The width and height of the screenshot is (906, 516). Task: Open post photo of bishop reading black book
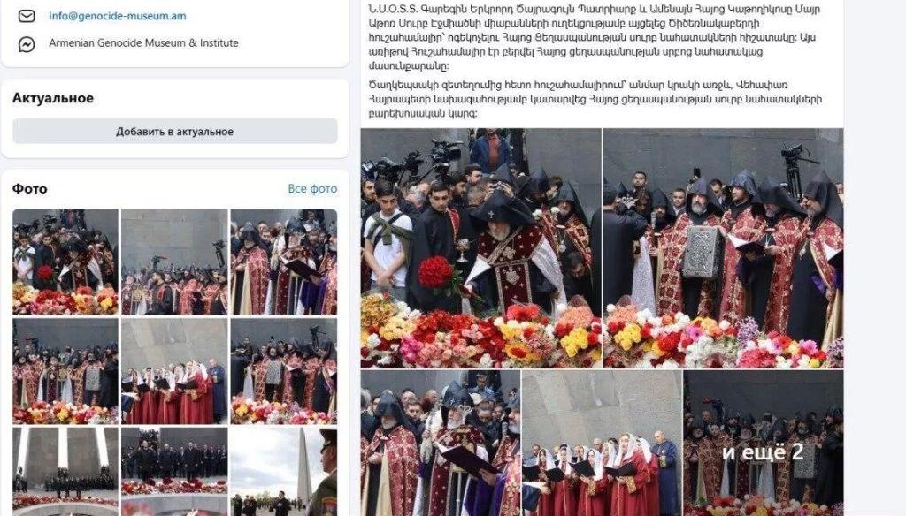tap(441, 443)
